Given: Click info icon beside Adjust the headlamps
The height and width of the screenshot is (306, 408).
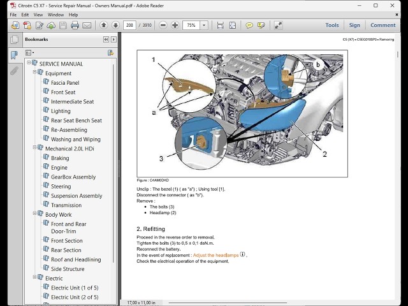Looking at the screenshot, I should (x=242, y=254).
